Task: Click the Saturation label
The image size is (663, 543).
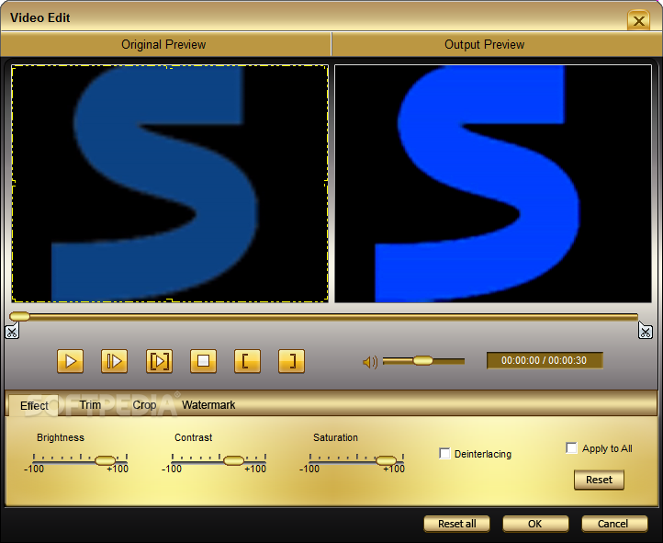Action: 335,437
